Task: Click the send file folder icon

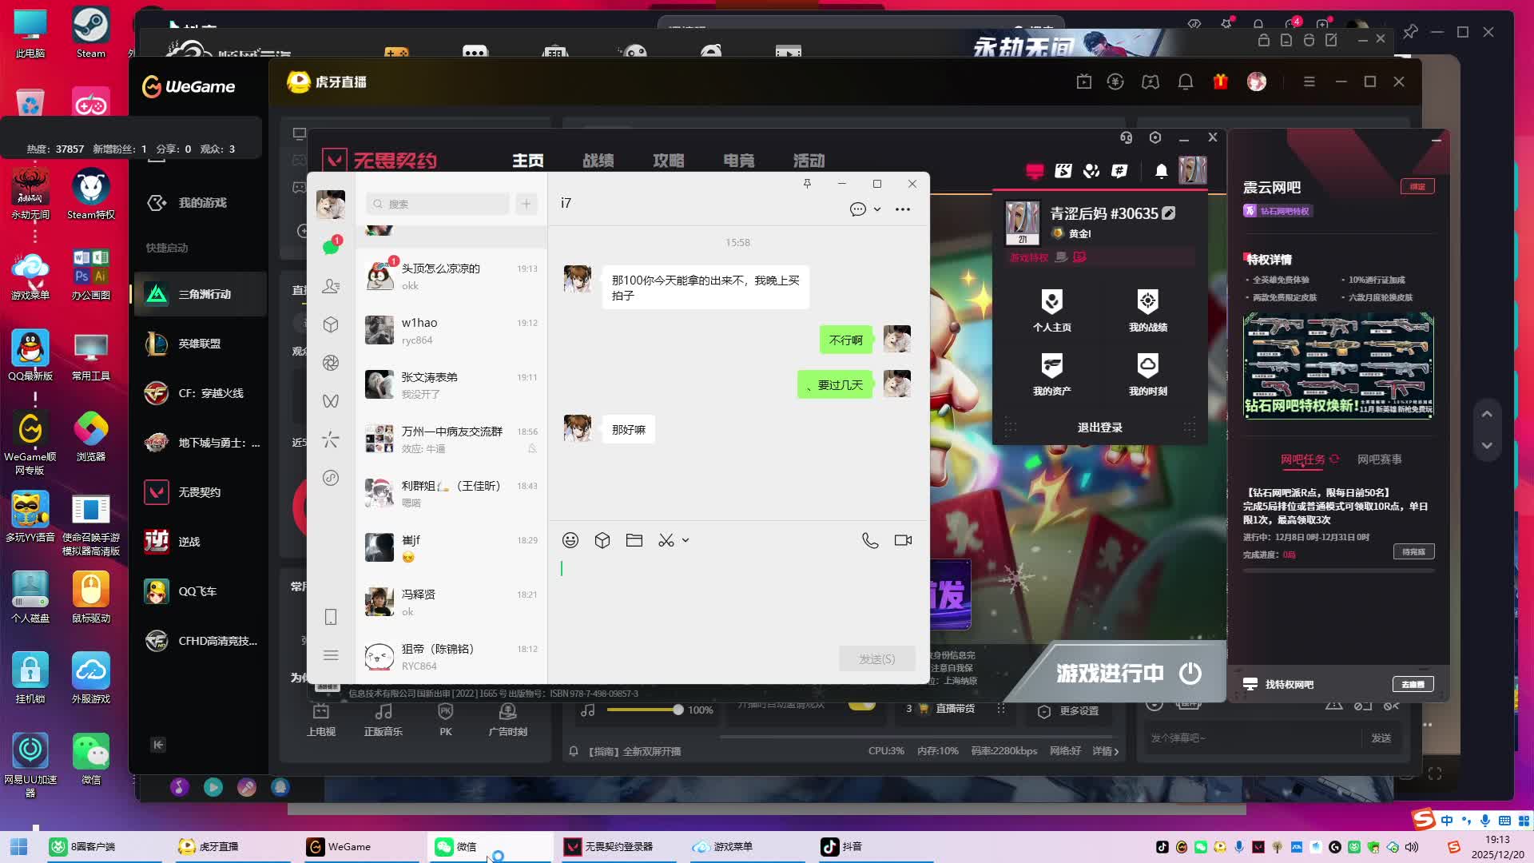Action: (x=634, y=540)
